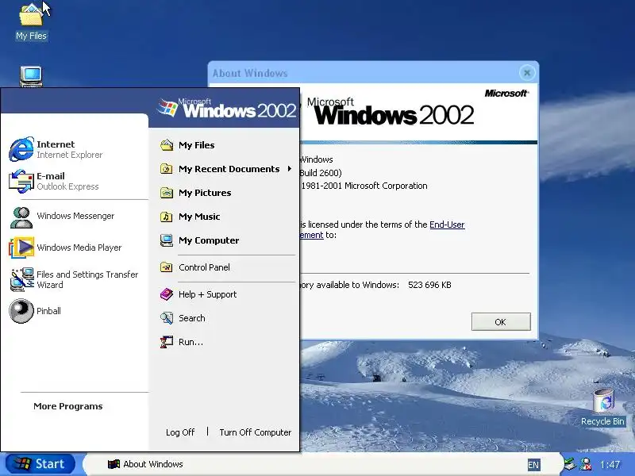Open the My Pictures menu entry label
Viewport: 635px width, 476px height.
205,193
